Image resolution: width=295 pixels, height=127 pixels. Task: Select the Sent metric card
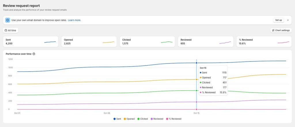pos(30,42)
